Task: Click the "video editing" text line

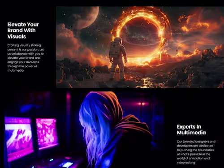Action: tap(186, 163)
